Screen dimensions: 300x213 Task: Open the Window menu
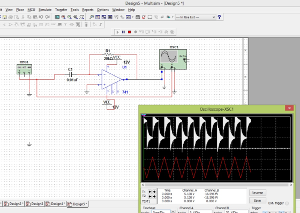(x=118, y=10)
